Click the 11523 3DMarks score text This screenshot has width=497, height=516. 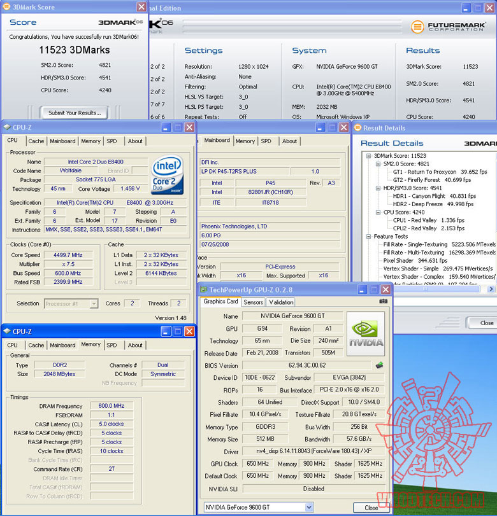pyautogui.click(x=75, y=50)
